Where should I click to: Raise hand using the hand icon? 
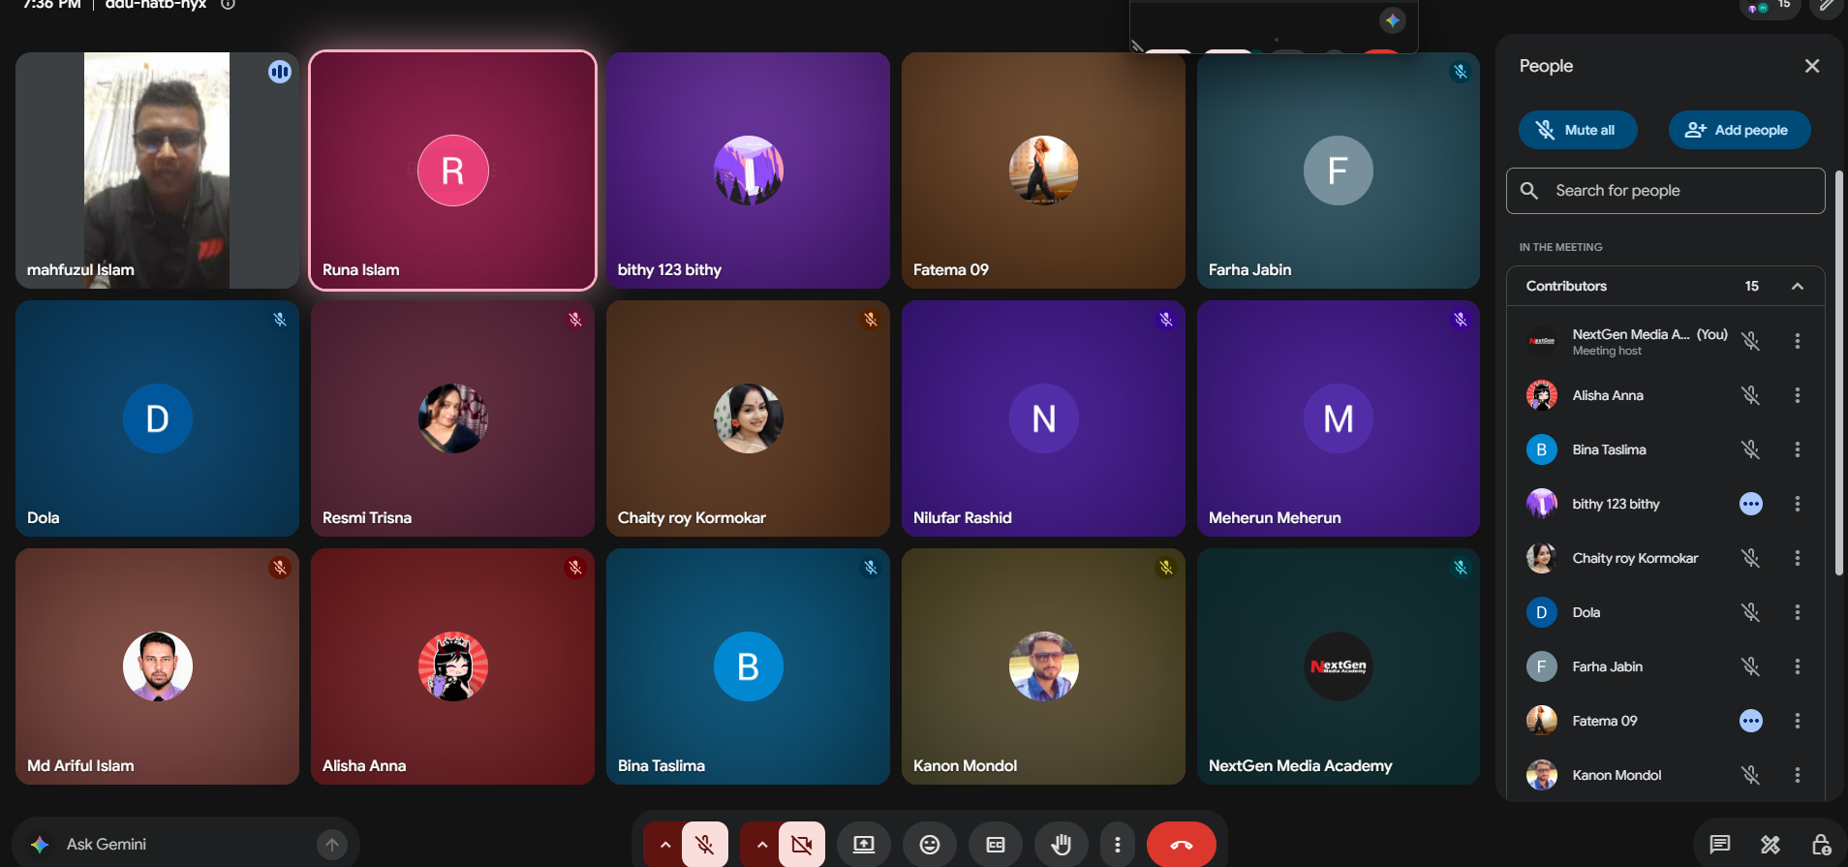point(1062,845)
